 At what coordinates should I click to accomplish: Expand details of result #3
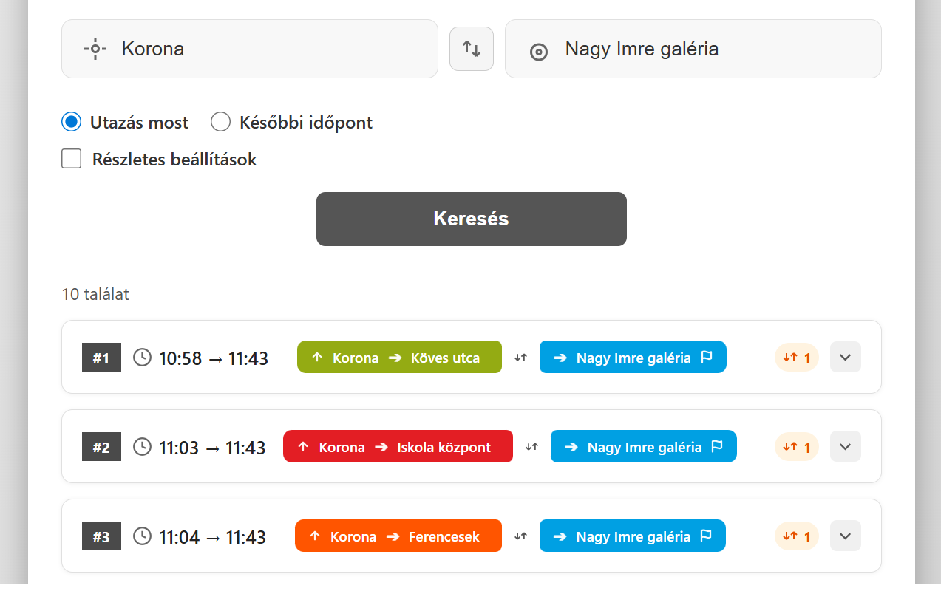(845, 536)
